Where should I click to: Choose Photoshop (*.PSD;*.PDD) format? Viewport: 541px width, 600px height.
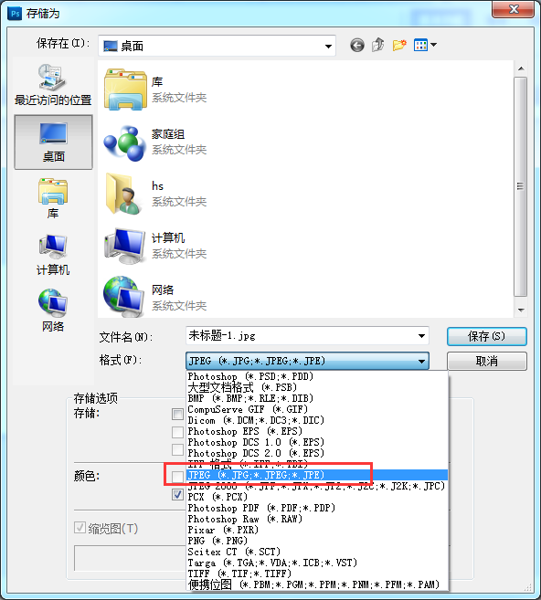pos(317,376)
